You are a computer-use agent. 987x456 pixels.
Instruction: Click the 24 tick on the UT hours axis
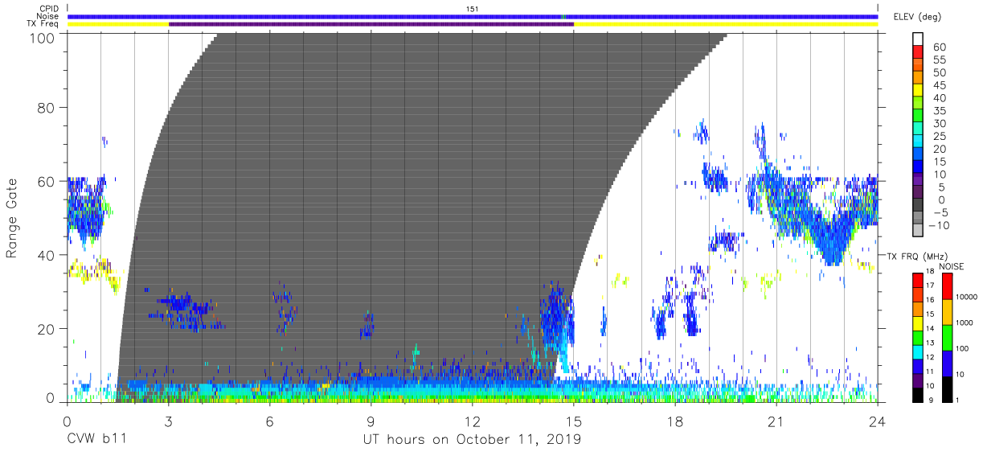coord(877,421)
